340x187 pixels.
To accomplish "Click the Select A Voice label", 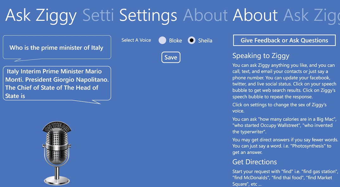I will click(136, 40).
